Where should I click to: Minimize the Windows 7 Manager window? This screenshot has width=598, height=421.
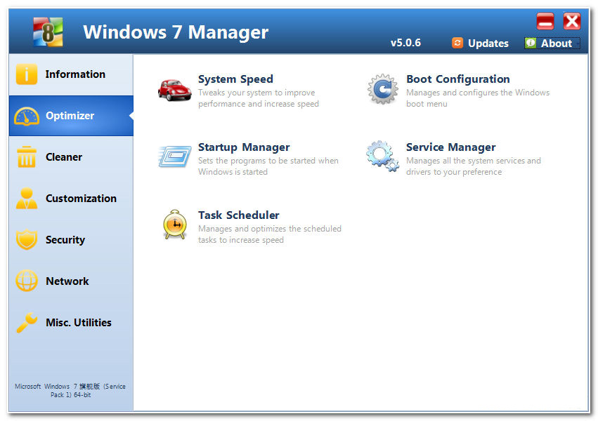pos(545,21)
